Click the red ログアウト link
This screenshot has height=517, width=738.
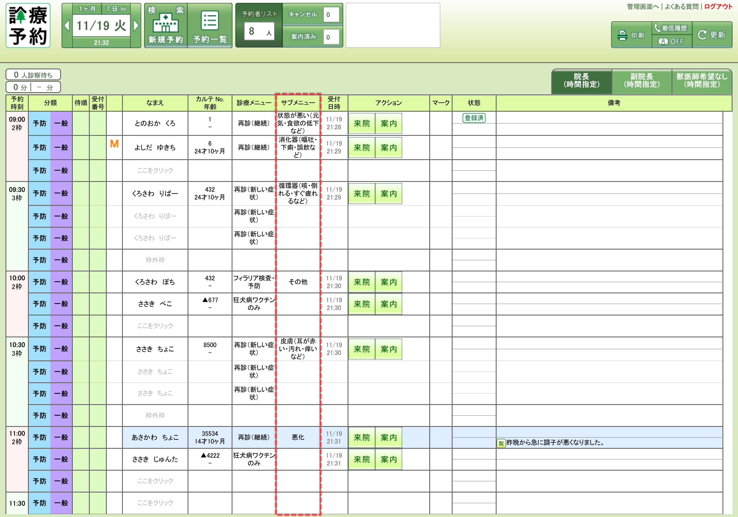[718, 6]
